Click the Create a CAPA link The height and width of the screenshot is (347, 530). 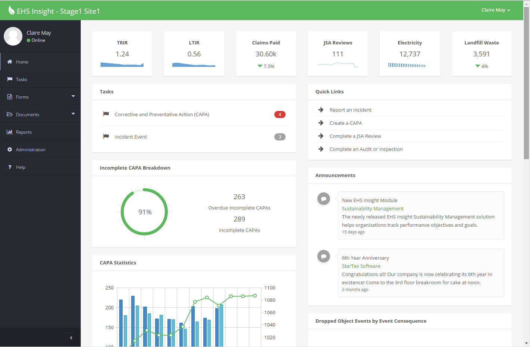coord(346,123)
